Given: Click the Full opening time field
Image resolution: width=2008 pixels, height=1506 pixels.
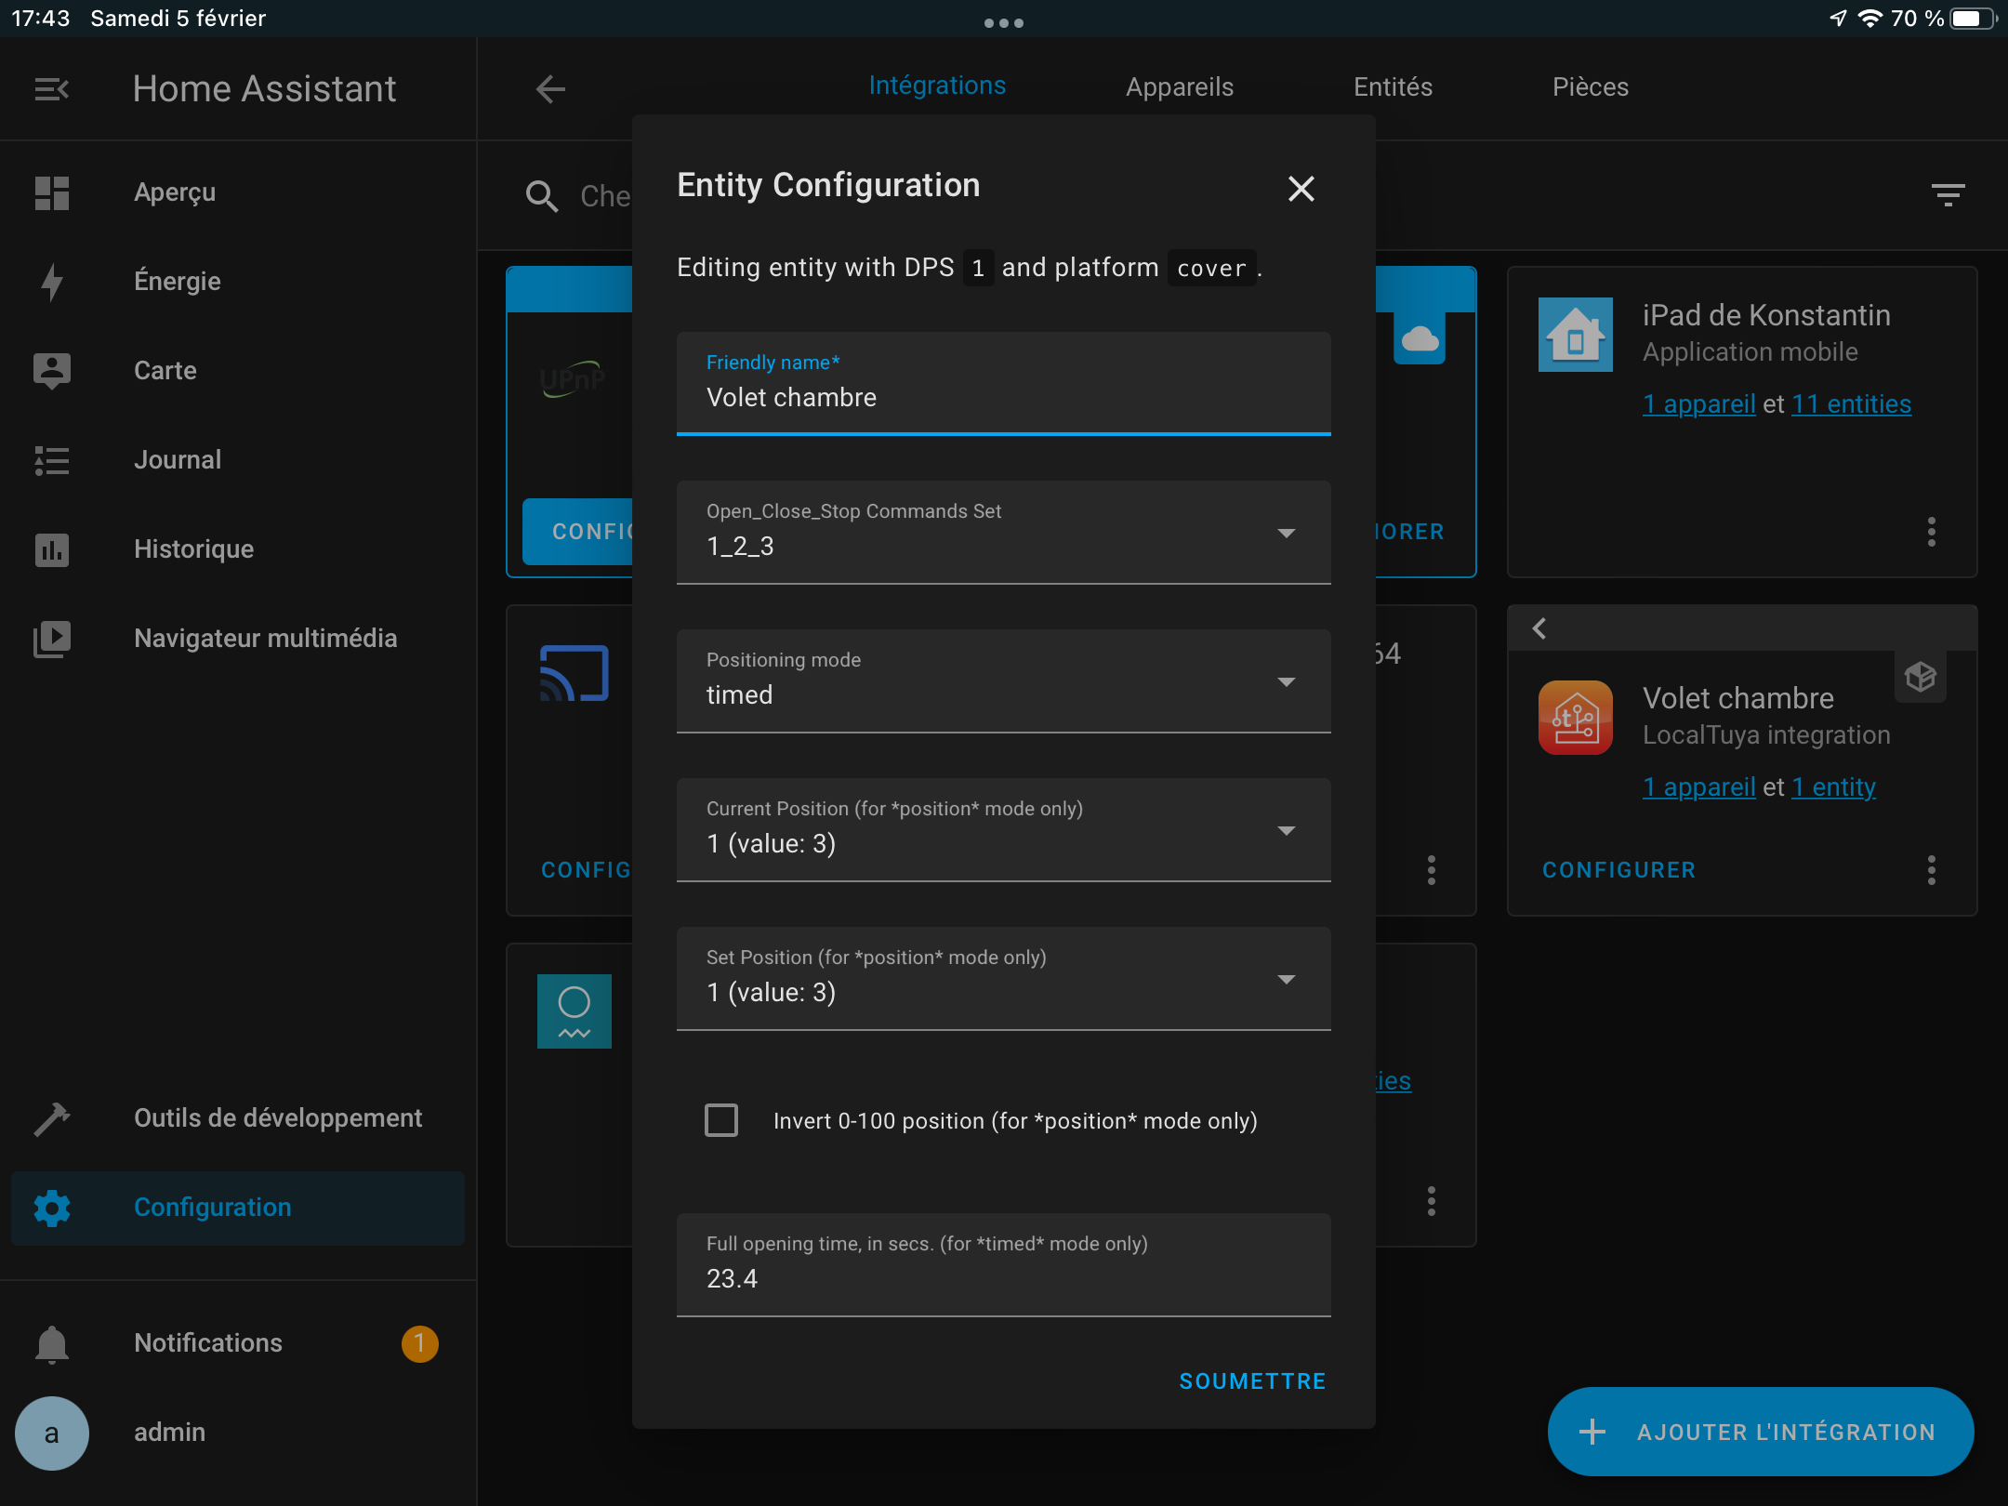Looking at the screenshot, I should point(1004,1264).
